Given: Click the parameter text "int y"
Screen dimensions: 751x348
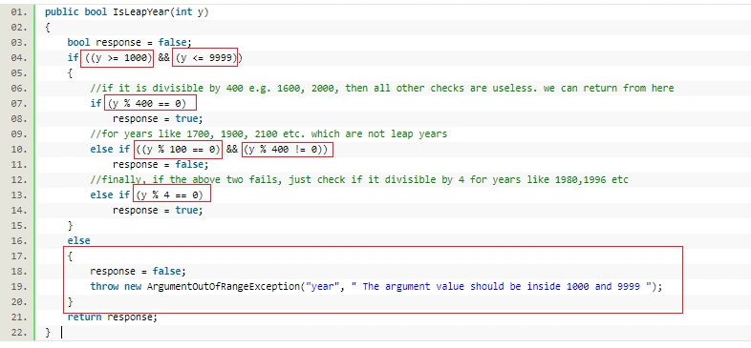Looking at the screenshot, I should tap(190, 12).
